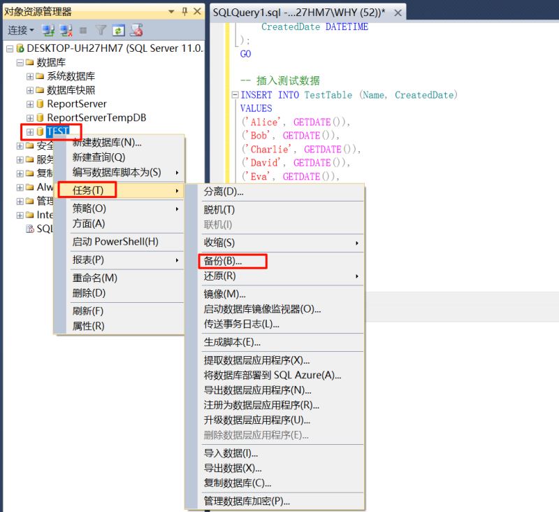Viewport: 559px width, 512px height.
Task: Click the pin auto-hide icon on Object Explorer
Action: [x=184, y=11]
